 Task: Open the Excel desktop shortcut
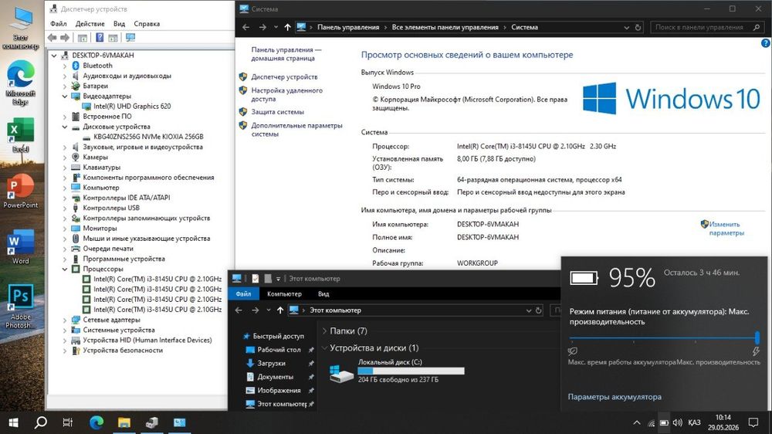point(20,135)
